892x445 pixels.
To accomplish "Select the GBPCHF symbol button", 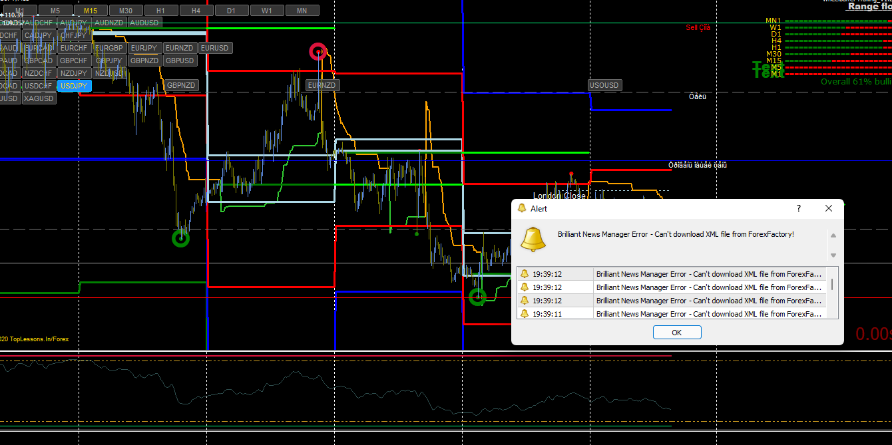I will point(74,61).
